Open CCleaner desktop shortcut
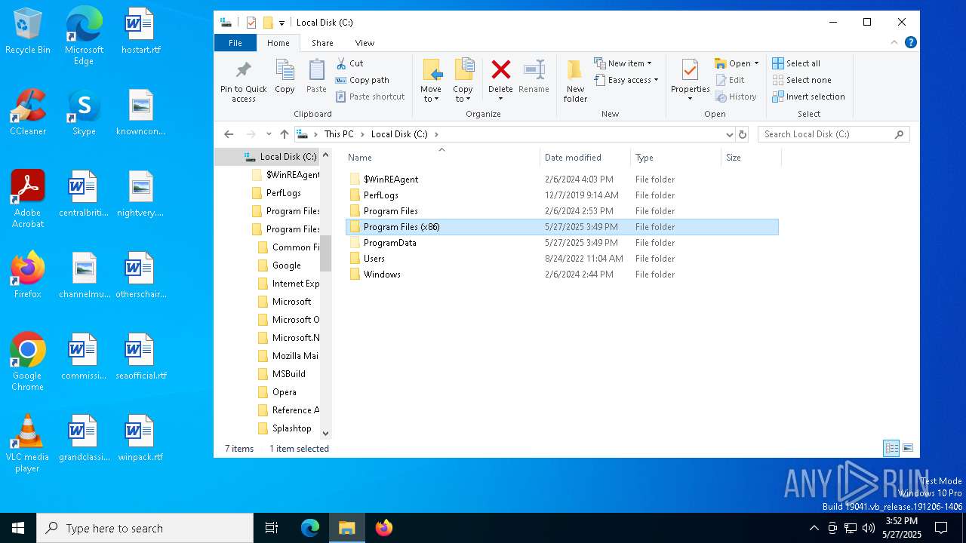966x543 pixels. (x=28, y=113)
